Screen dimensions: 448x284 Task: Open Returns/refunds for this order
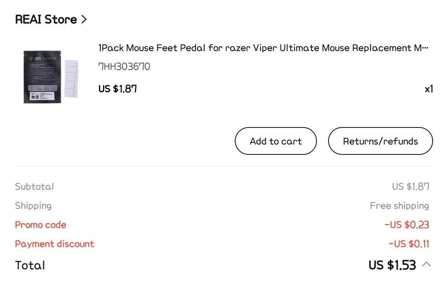tap(380, 141)
